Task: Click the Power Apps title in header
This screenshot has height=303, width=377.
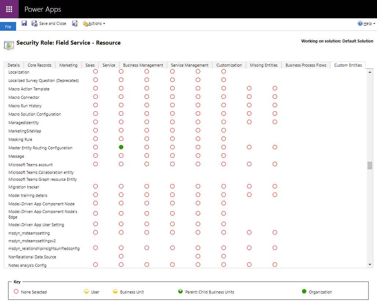Action: click(x=43, y=9)
